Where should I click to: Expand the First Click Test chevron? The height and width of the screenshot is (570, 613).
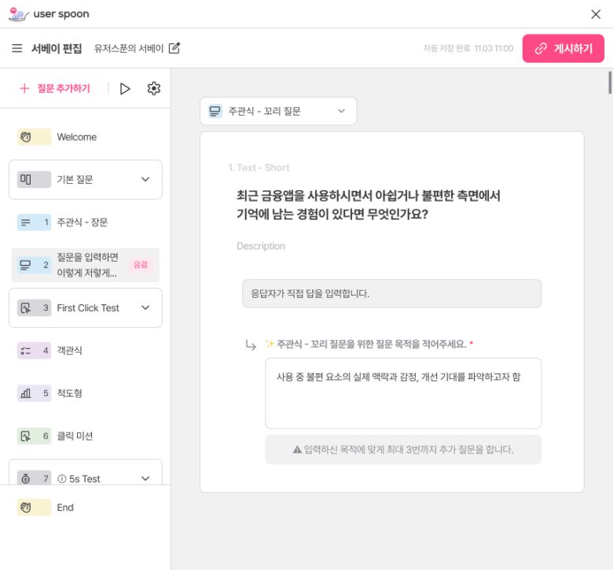pyautogui.click(x=145, y=307)
